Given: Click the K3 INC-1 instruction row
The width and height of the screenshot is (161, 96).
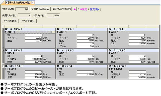Looking at the screenshot, I should [30, 53].
